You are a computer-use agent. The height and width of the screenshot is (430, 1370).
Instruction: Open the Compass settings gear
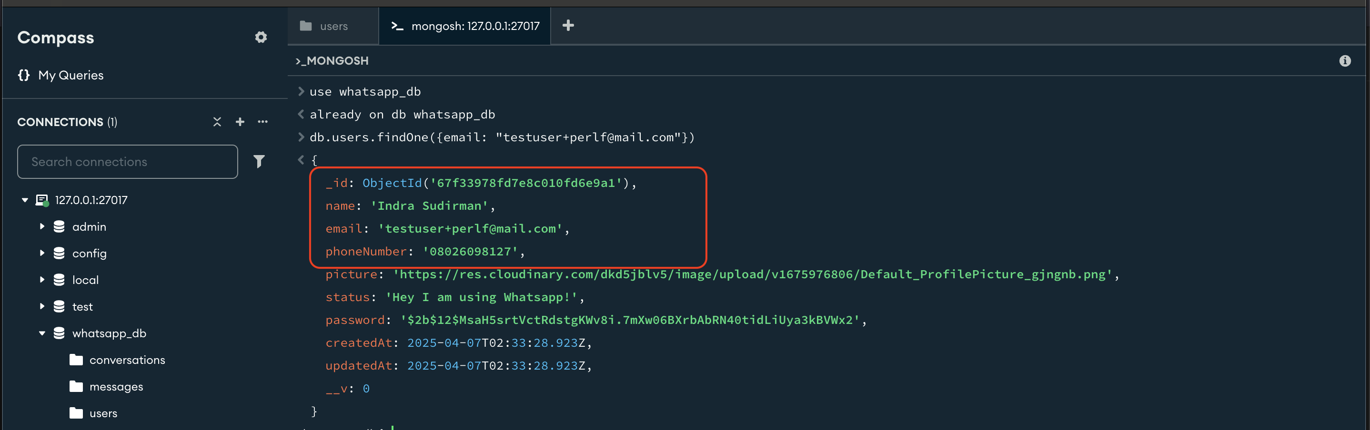pyautogui.click(x=261, y=37)
